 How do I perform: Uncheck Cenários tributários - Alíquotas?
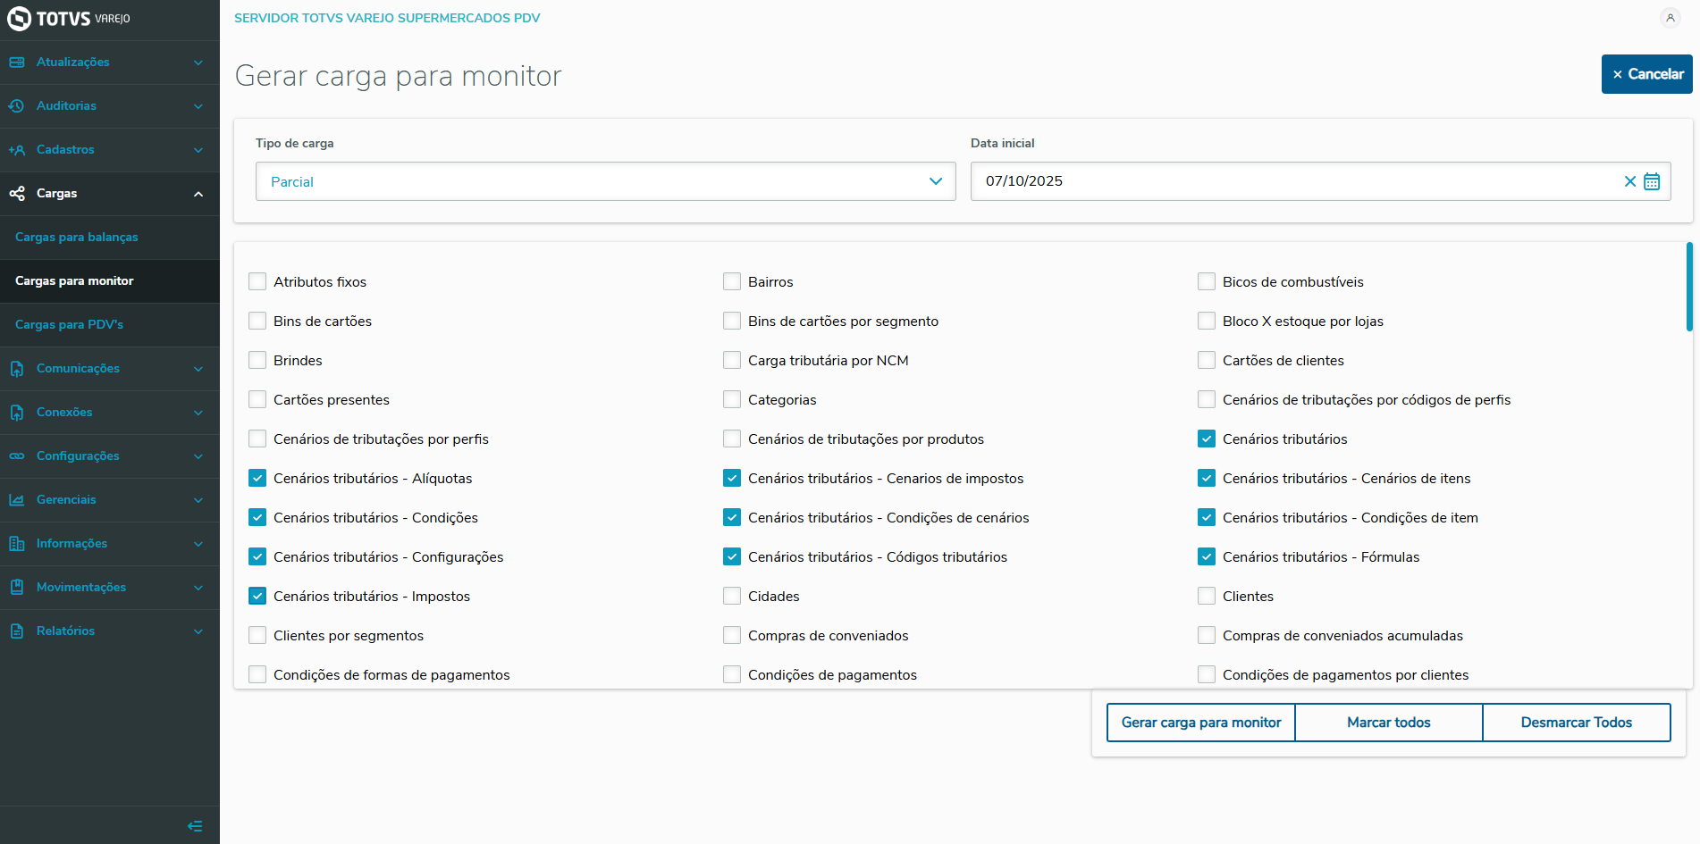(257, 479)
